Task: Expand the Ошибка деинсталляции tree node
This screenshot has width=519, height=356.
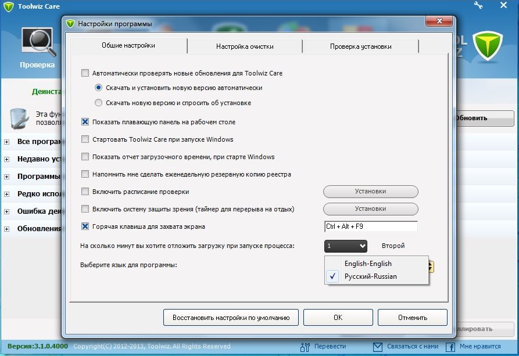Action: (x=6, y=211)
